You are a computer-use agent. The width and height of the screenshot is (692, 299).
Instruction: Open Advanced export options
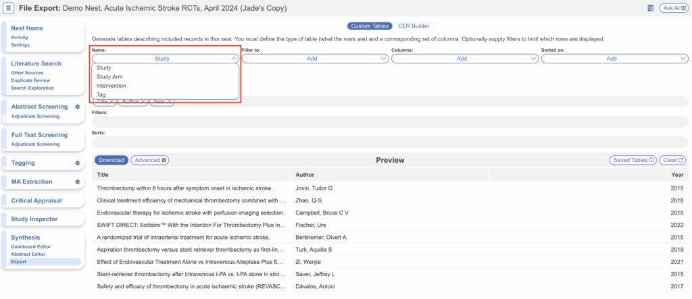(149, 160)
